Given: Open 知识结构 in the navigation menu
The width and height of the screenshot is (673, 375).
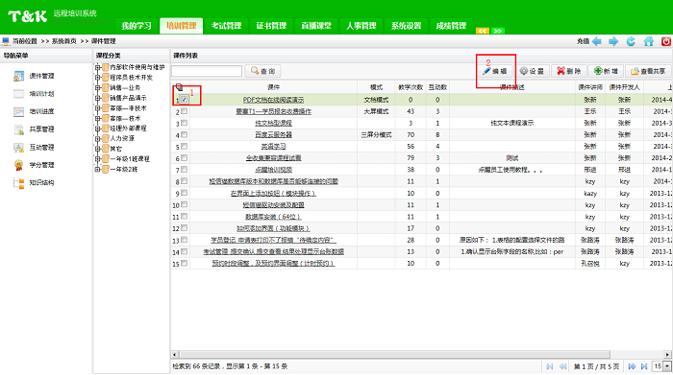Looking at the screenshot, I should [34, 183].
